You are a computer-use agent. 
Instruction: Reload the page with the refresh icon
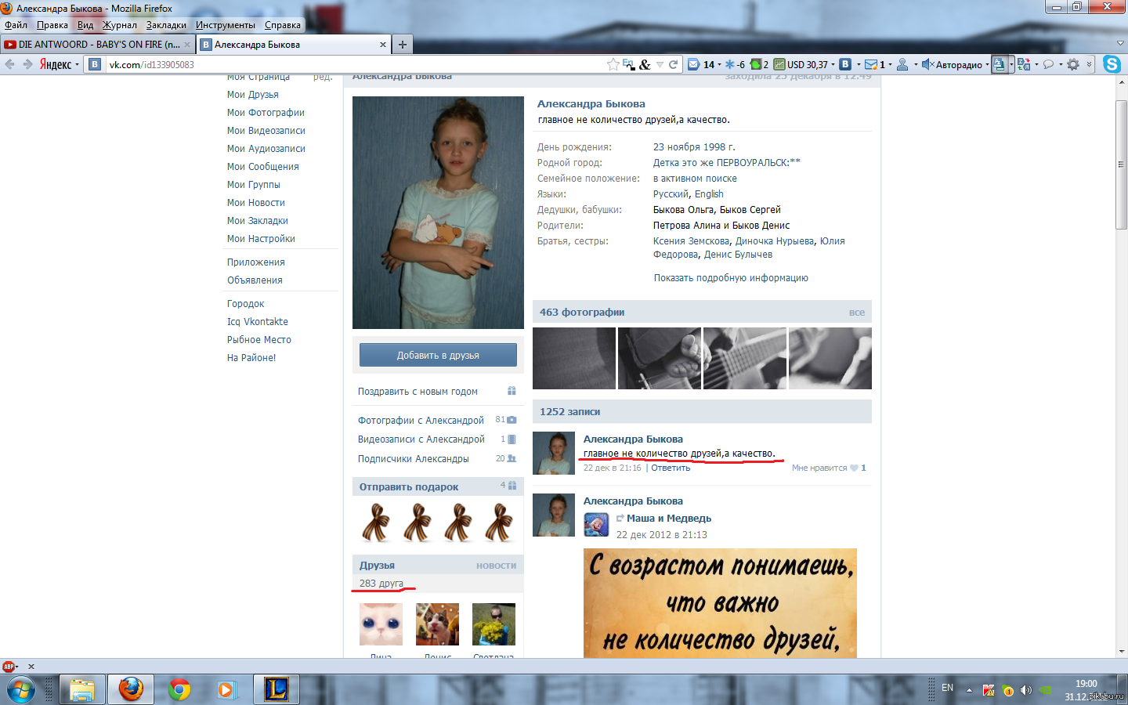point(673,64)
